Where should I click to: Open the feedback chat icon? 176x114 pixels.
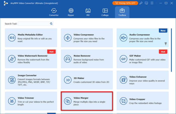tap(146, 3)
